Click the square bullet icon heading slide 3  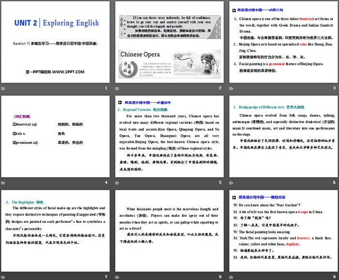click(234, 10)
